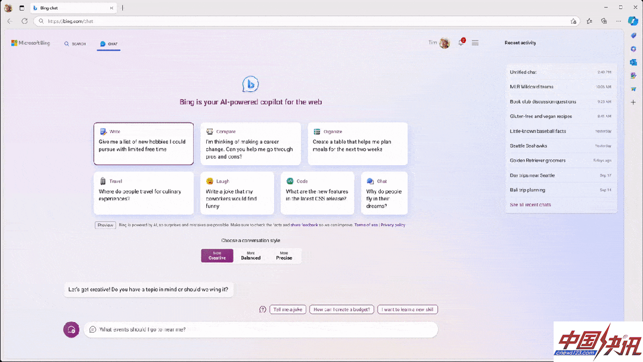Open the Terms of use link
This screenshot has height=362, width=643.
tap(366, 225)
